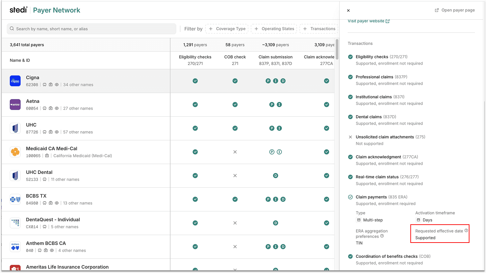Click the Eligibility checks column header
The image size is (486, 273).
(195, 60)
